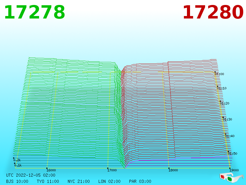Image resolution: width=246 pixels, height=185 pixels.
Task: Click the 3D anaglyph glasses icon
Action: pyautogui.click(x=232, y=178)
